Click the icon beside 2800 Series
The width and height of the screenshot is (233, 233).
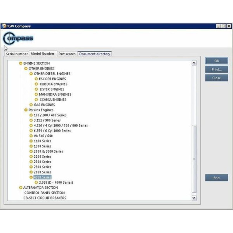(x=31, y=172)
